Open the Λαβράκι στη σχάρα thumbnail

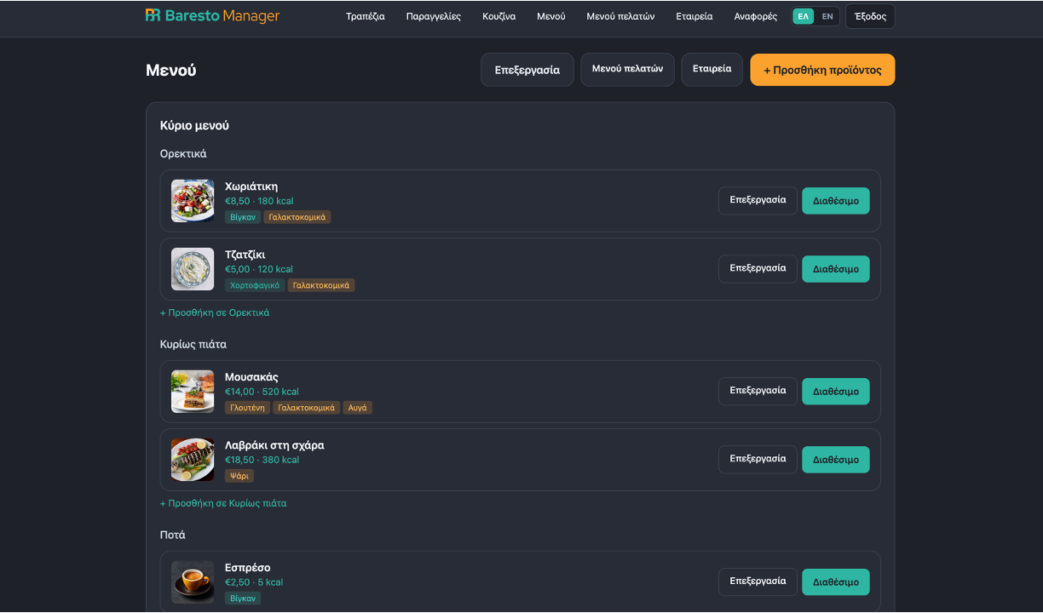point(193,460)
